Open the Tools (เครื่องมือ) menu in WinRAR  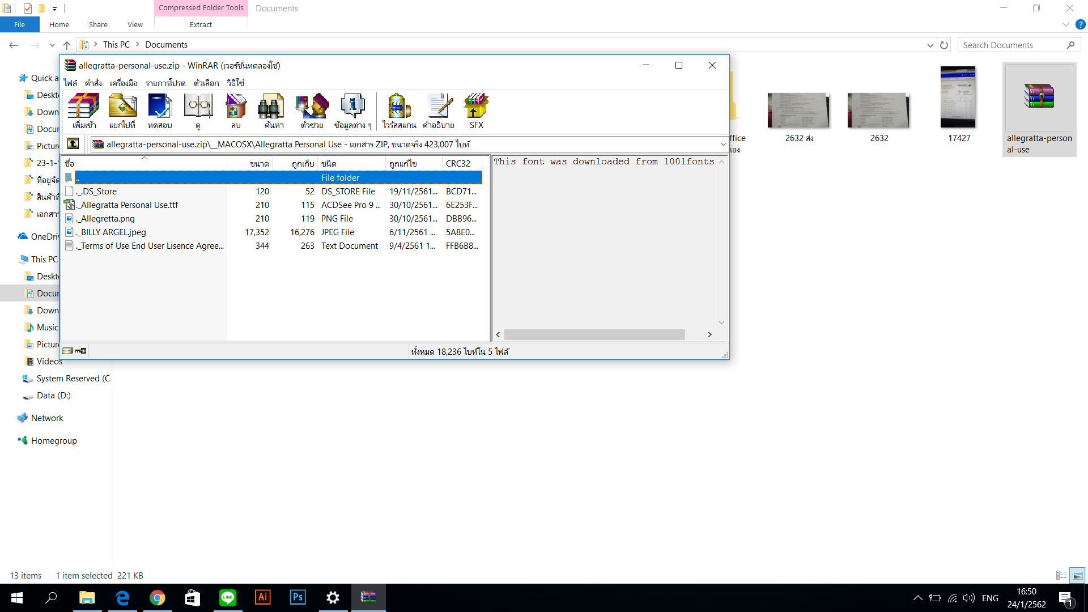click(x=124, y=83)
